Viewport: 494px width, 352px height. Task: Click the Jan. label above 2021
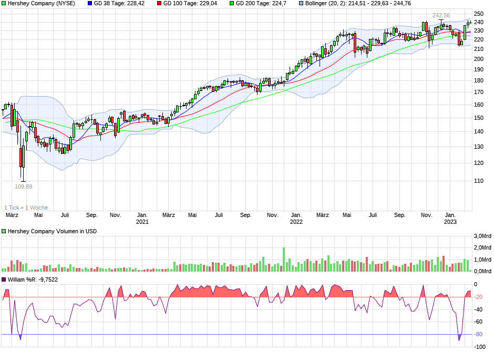[142, 215]
